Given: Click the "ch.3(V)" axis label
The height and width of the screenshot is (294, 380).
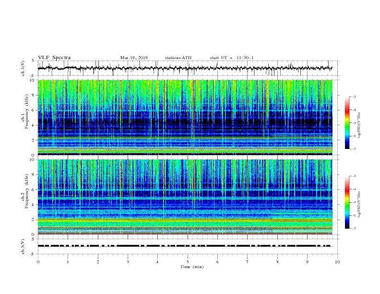Looking at the screenshot, I should pyautogui.click(x=23, y=246).
